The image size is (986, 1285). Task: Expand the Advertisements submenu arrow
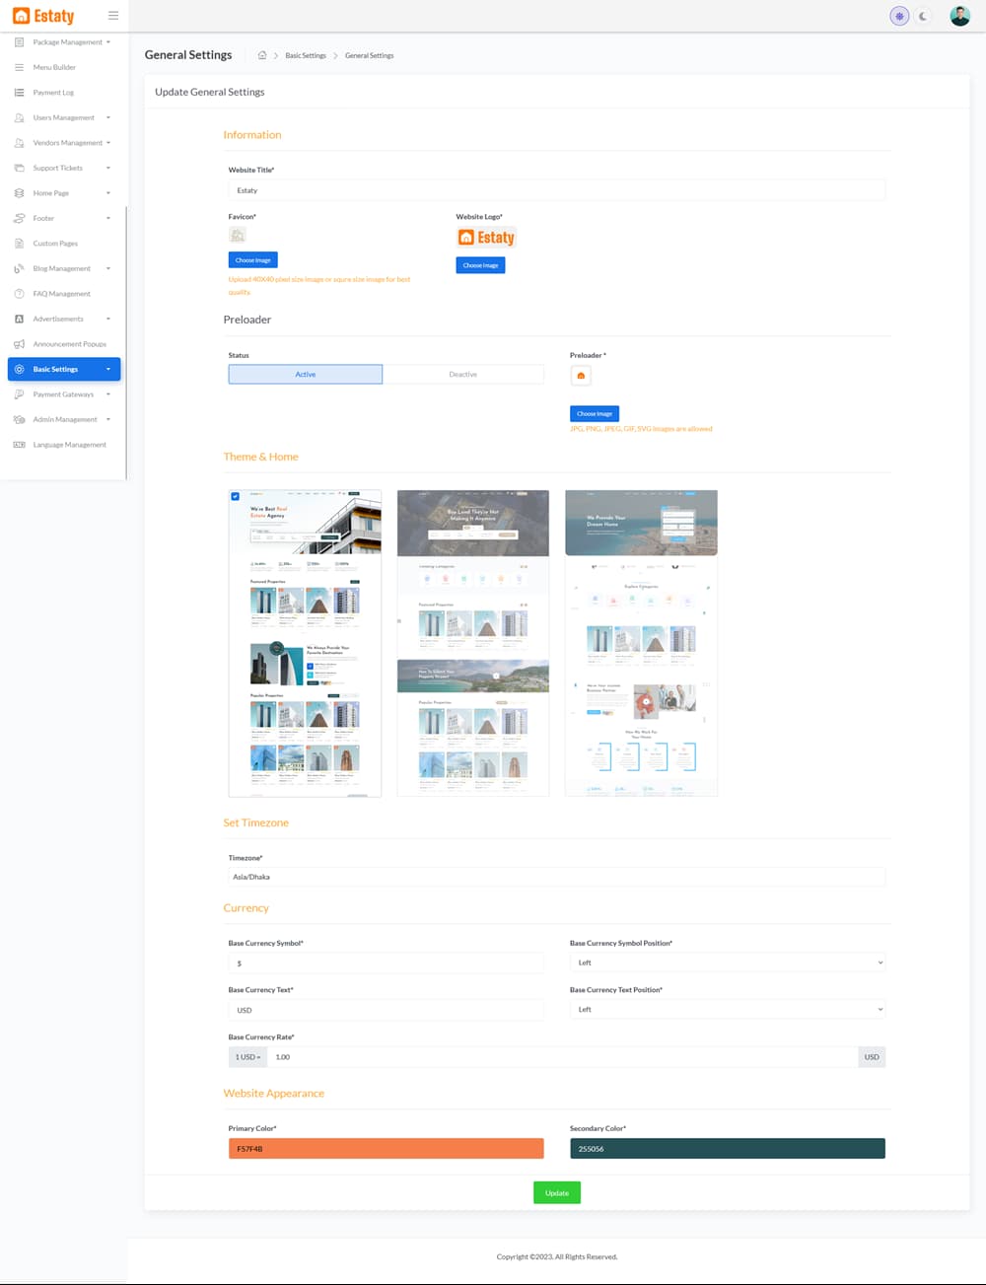click(108, 319)
